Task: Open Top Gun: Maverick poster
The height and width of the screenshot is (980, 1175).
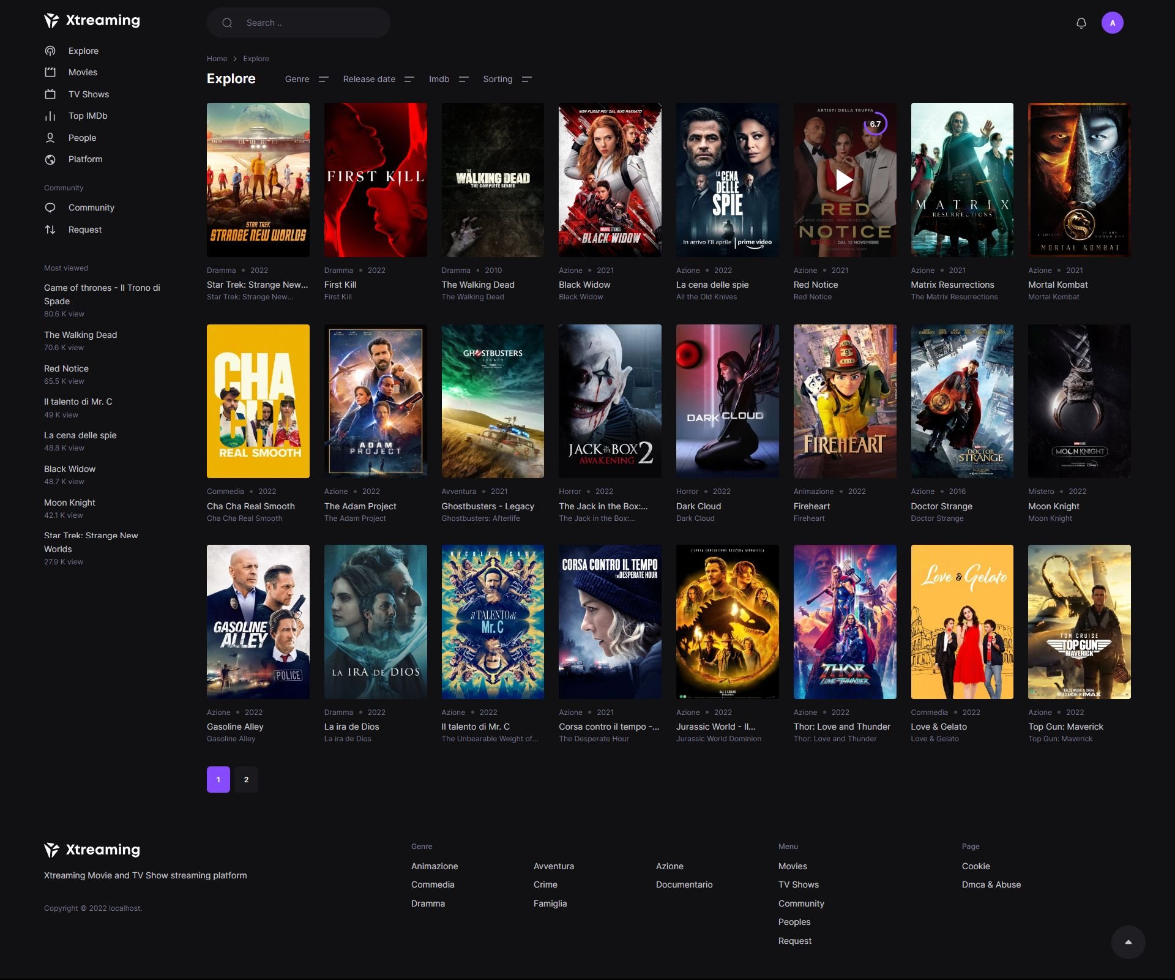Action: point(1080,622)
